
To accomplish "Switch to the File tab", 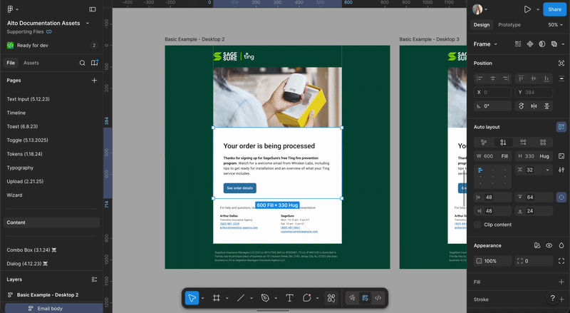I will [11, 63].
